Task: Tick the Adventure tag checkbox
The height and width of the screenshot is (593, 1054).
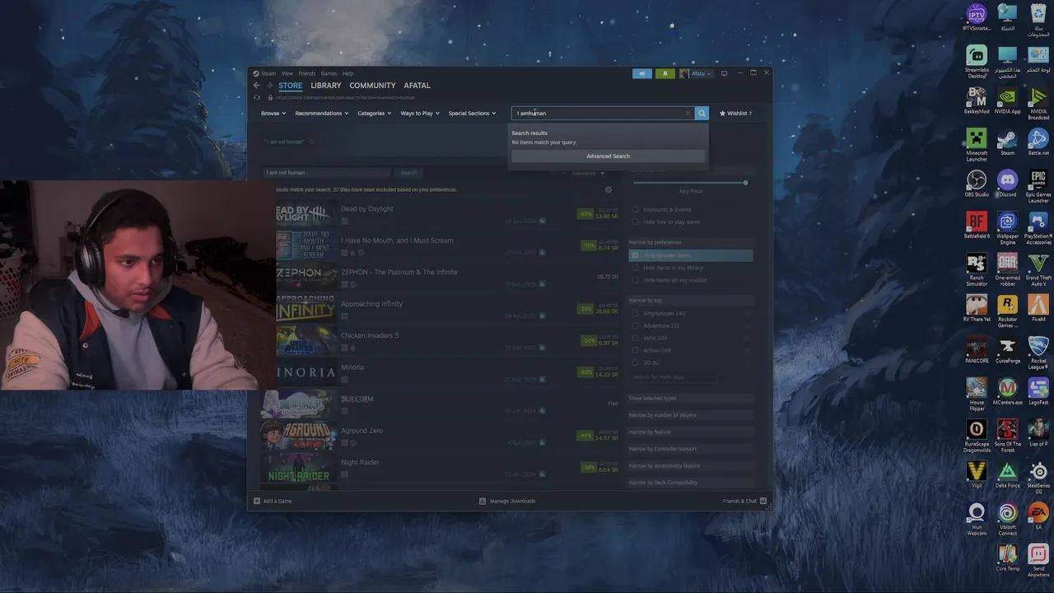Action: (636, 325)
